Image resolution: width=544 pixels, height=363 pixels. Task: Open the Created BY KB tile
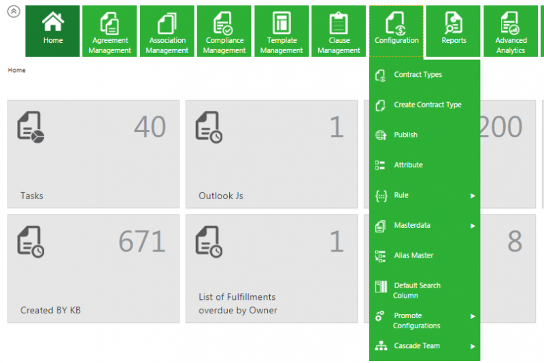click(x=93, y=269)
